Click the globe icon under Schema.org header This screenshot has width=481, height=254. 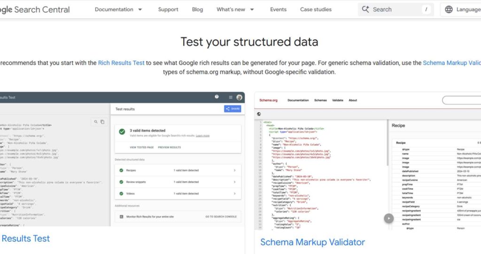click(x=259, y=114)
